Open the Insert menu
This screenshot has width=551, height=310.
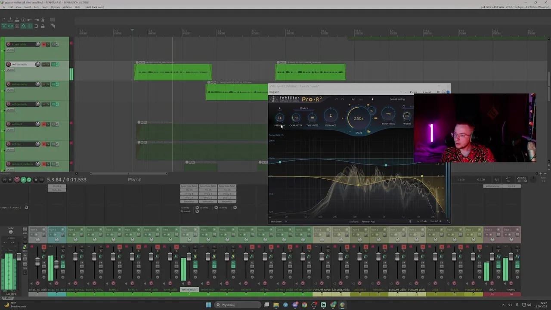click(x=28, y=7)
